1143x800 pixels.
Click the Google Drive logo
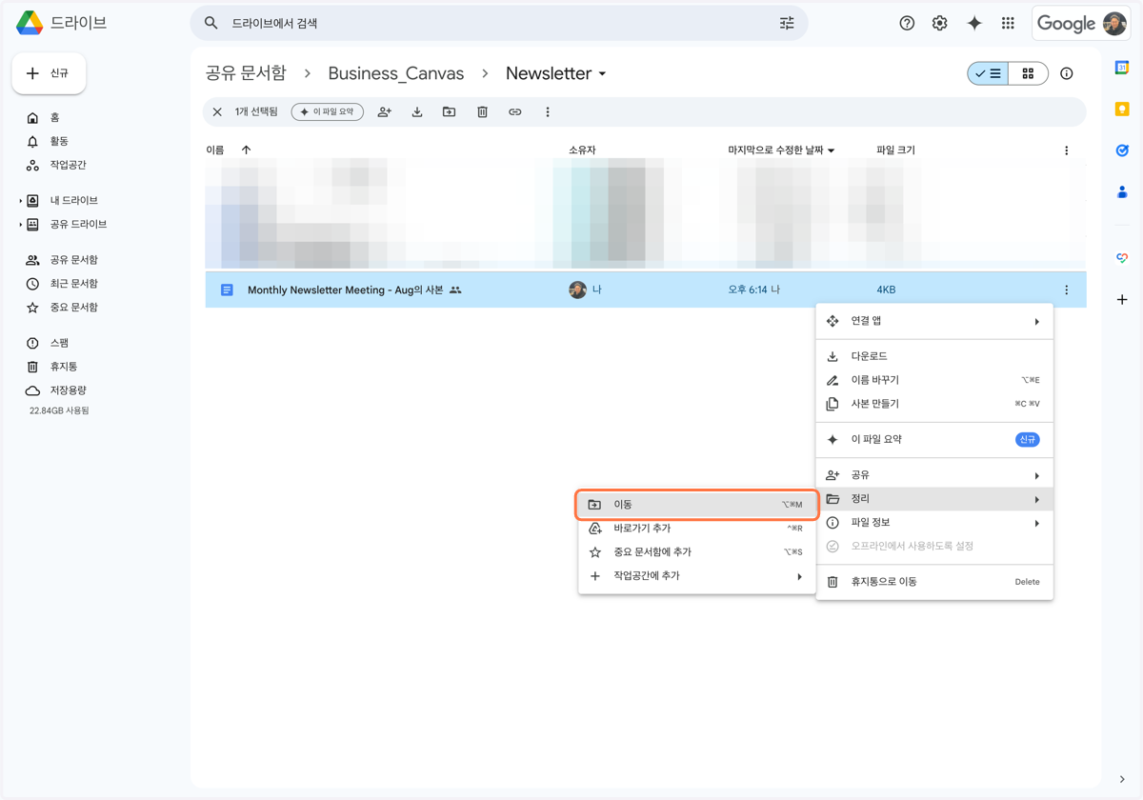(30, 23)
